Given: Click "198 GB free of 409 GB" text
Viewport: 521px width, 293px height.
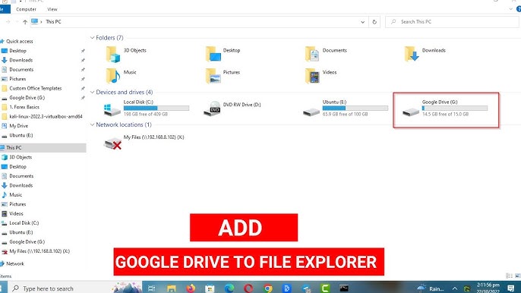Looking at the screenshot, I should click(146, 114).
